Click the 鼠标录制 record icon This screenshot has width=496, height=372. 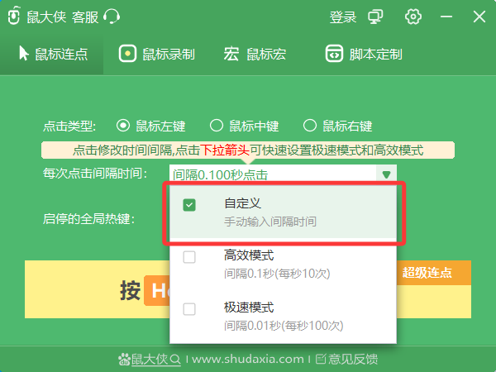click(127, 55)
